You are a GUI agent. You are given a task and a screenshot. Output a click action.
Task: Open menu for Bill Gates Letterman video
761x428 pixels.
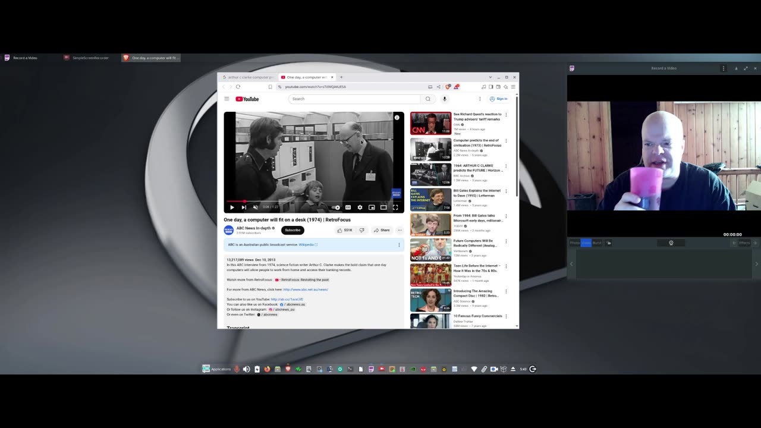506,191
